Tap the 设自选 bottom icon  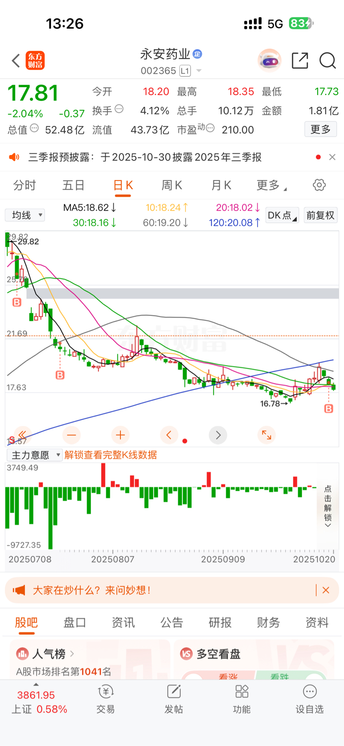pos(310,699)
